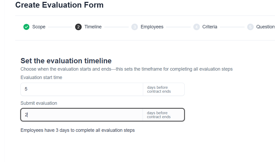Click the step 5 circle for Questions

pyautogui.click(x=250, y=27)
